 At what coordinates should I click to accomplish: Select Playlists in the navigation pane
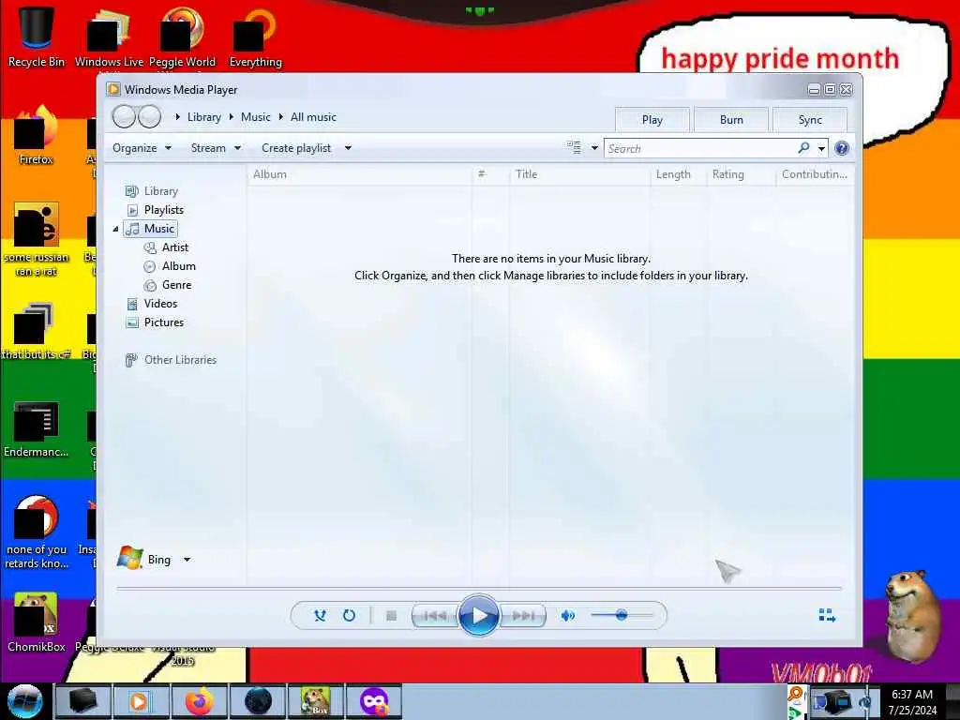[155, 210]
